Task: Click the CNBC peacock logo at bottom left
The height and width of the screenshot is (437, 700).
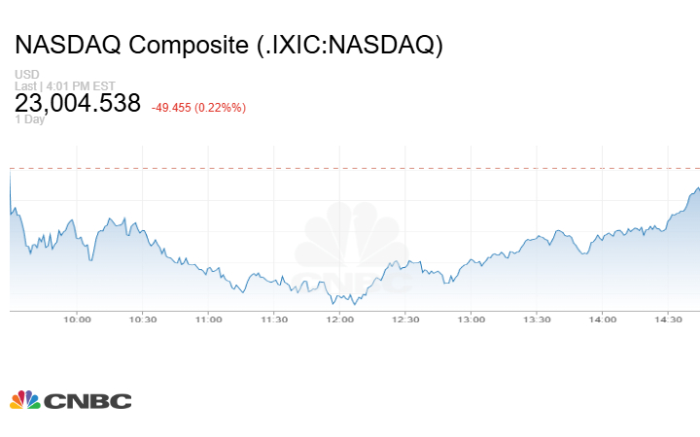Action: click(70, 400)
